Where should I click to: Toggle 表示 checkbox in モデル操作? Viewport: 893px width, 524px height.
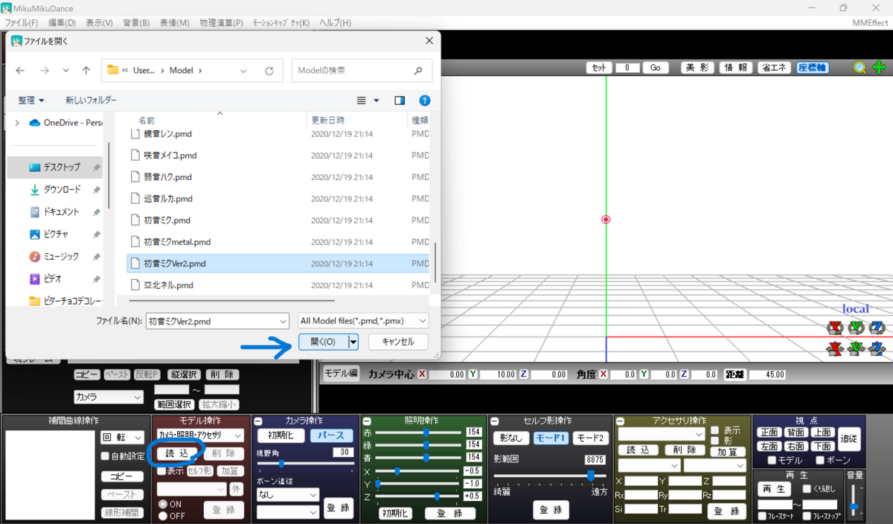pos(161,471)
